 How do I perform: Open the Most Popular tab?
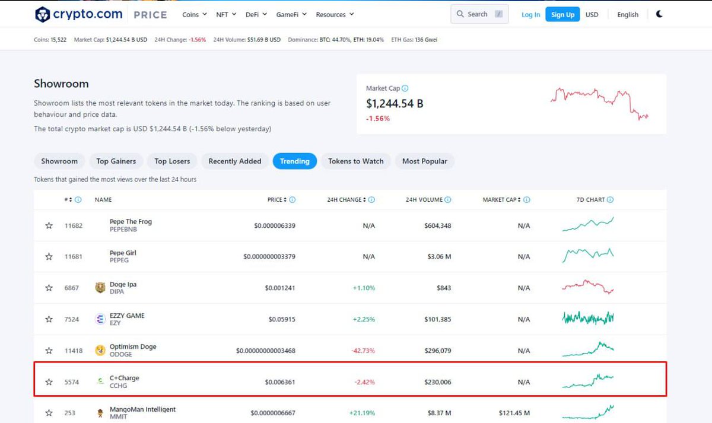point(425,161)
